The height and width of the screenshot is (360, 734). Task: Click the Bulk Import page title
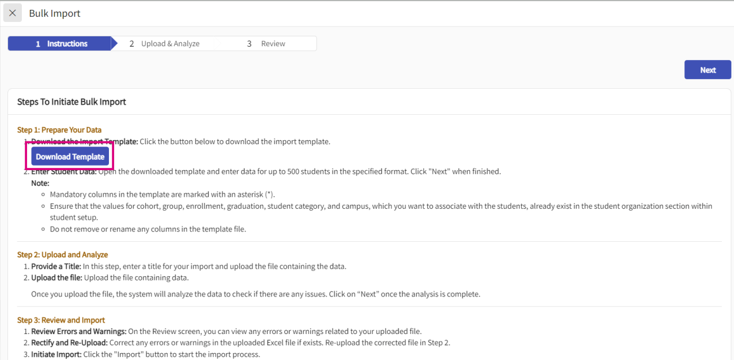pos(55,13)
